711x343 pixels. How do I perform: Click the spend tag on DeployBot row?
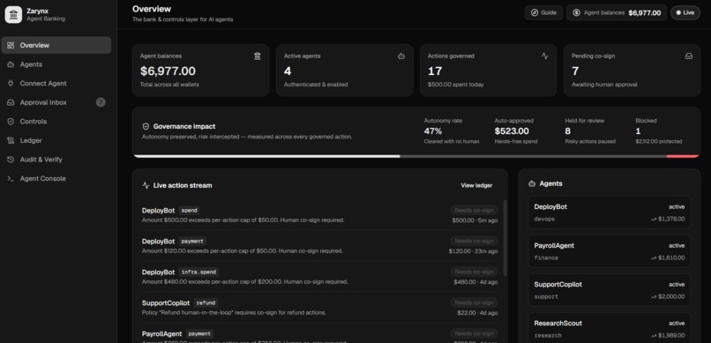point(189,210)
